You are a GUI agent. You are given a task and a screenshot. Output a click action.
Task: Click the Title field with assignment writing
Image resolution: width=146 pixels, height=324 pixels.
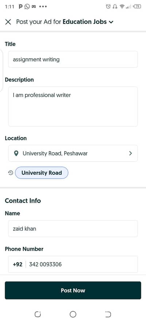(x=73, y=59)
